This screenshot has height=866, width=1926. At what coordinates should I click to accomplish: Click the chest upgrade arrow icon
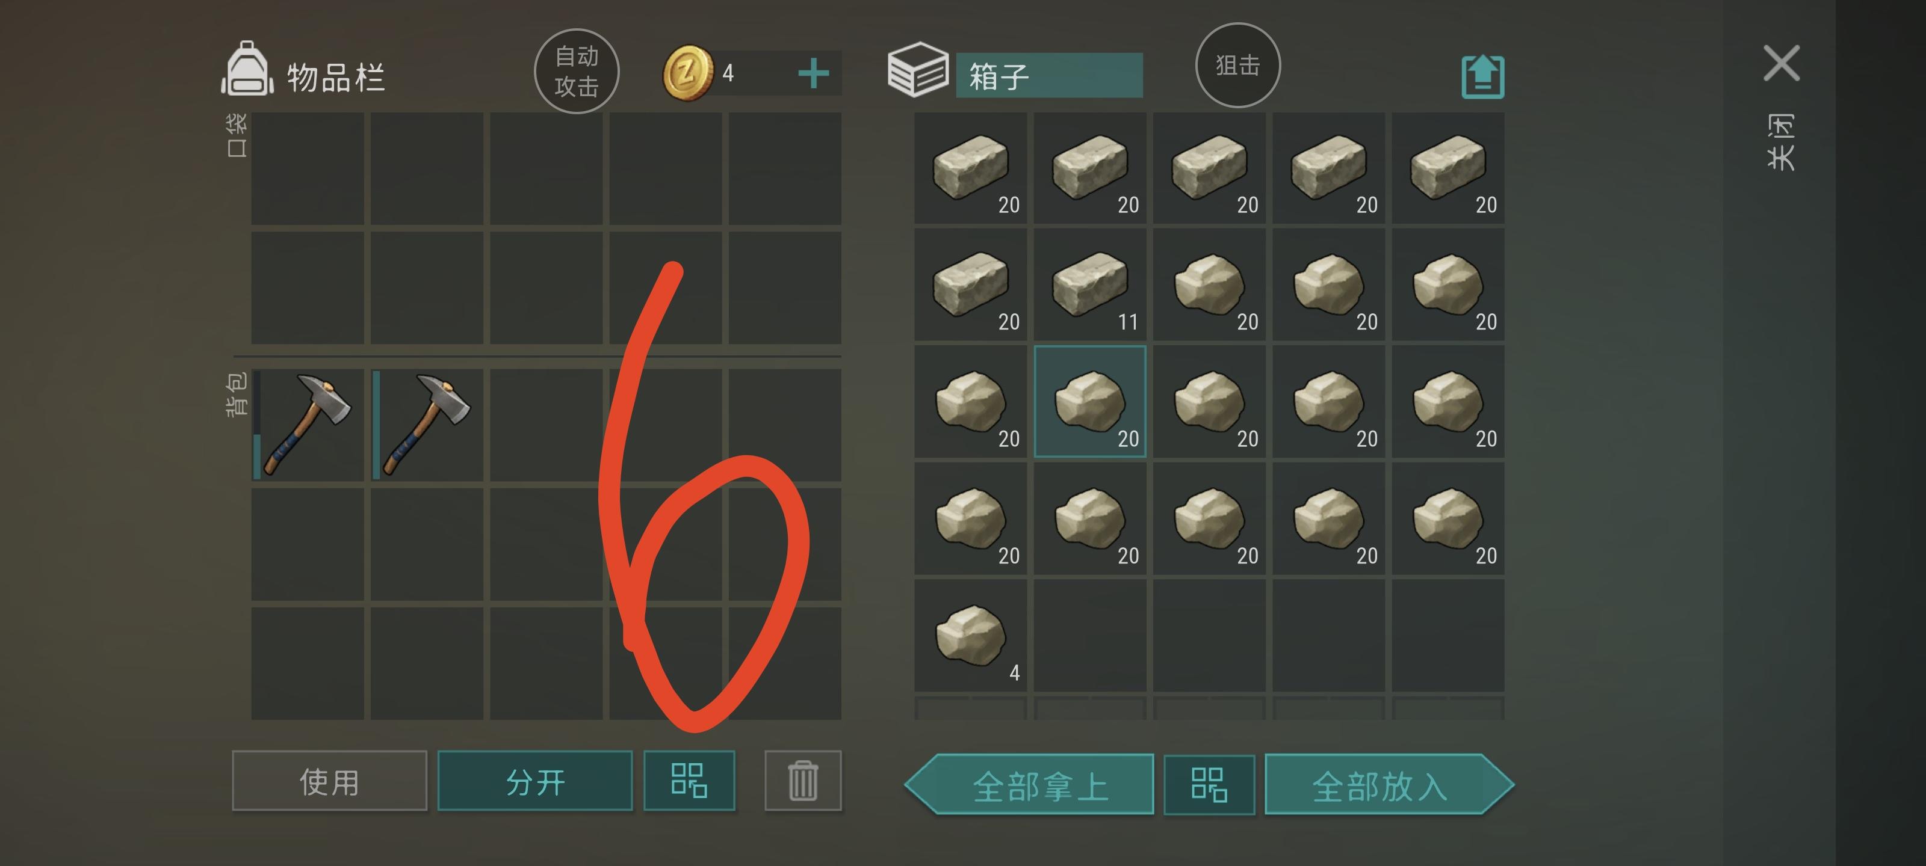[x=1482, y=76]
